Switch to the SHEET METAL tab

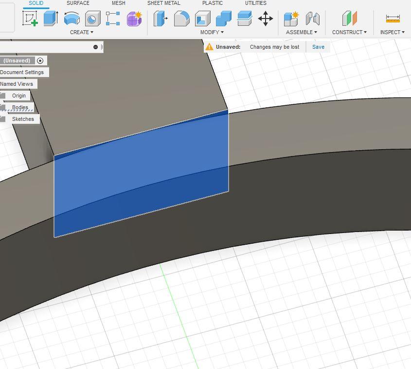pyautogui.click(x=163, y=3)
